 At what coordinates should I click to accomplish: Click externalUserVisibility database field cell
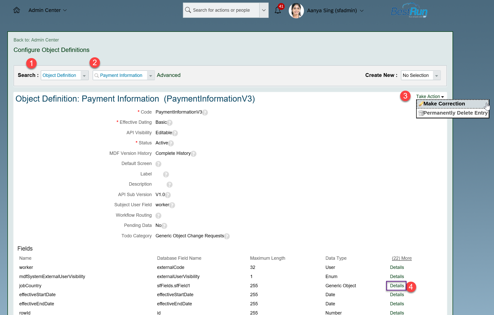[178, 277]
